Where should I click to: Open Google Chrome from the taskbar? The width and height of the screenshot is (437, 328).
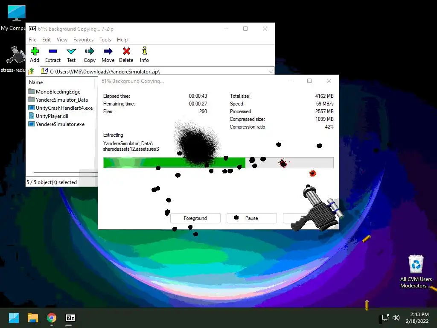(x=52, y=318)
